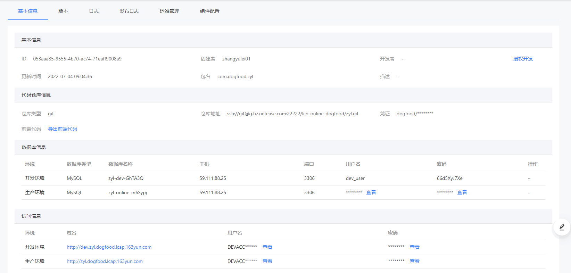
Task: Select the ID value 053aaa85-9555-4b70-ac74-71eaff9008a9
Action: tap(77, 59)
